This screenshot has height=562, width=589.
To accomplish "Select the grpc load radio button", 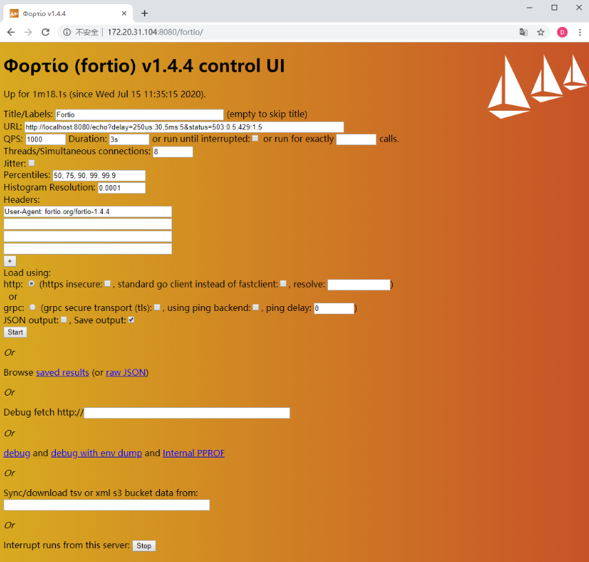I will 32,307.
